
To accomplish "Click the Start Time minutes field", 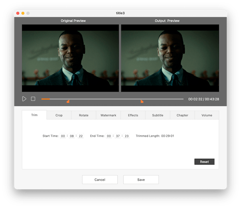I will click(72, 136).
